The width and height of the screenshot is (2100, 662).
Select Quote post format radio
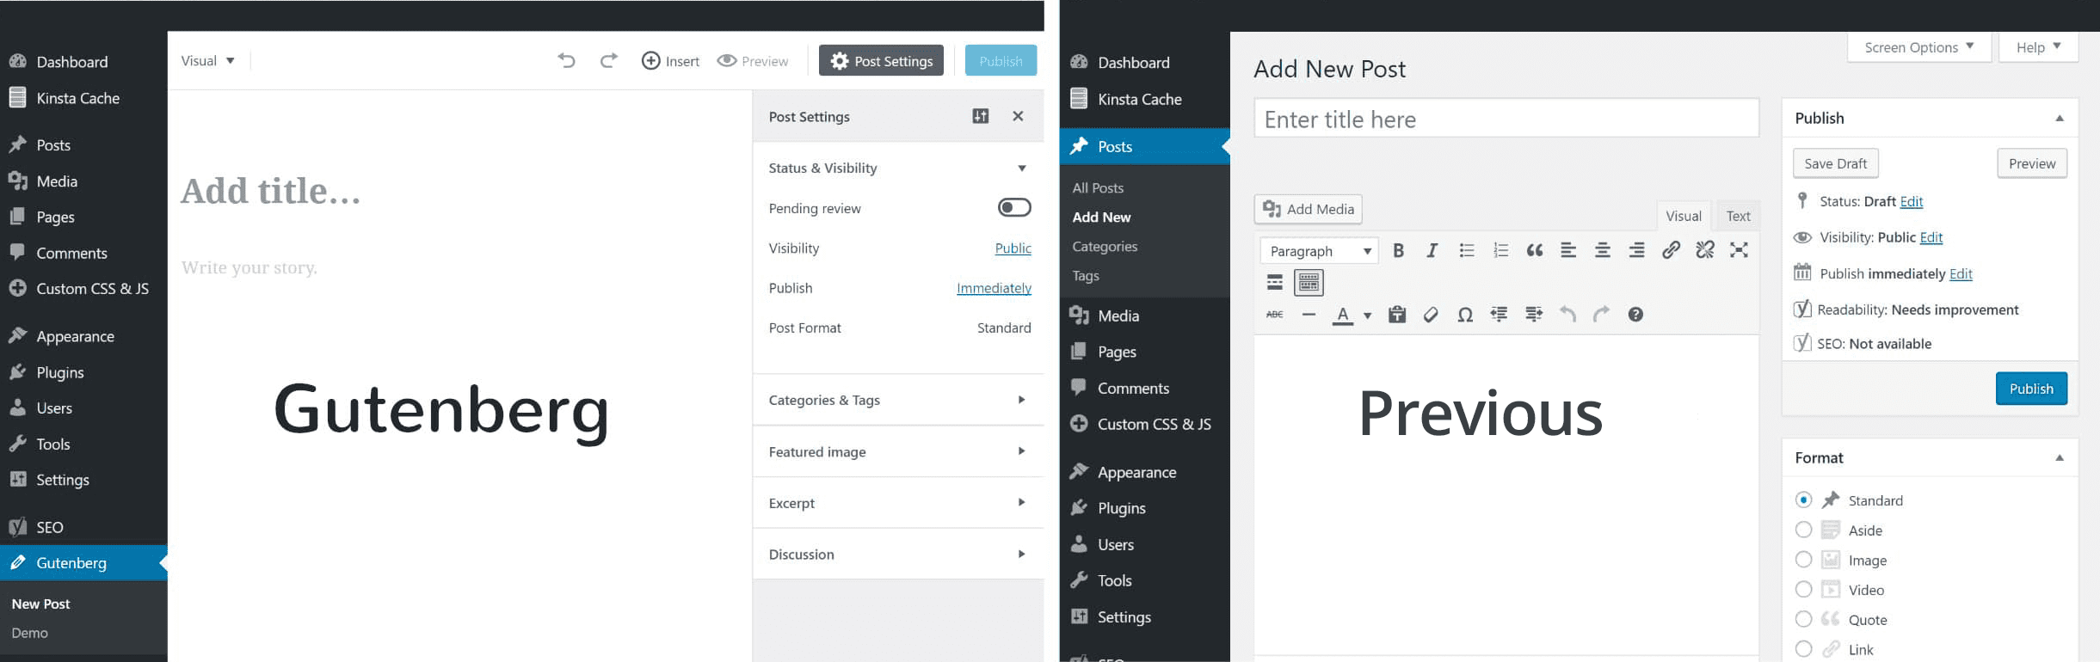[1804, 619]
